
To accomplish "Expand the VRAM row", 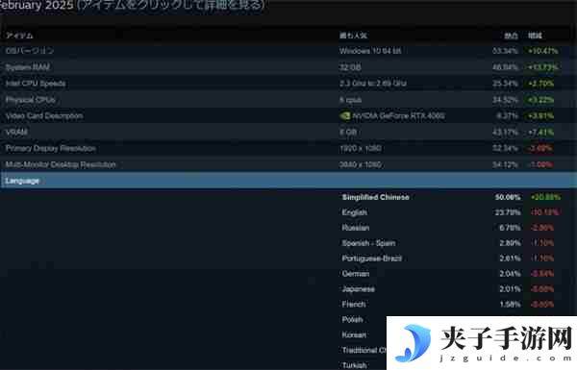I will (x=288, y=132).
